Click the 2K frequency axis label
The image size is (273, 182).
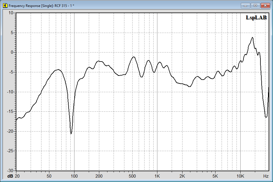click(x=182, y=176)
